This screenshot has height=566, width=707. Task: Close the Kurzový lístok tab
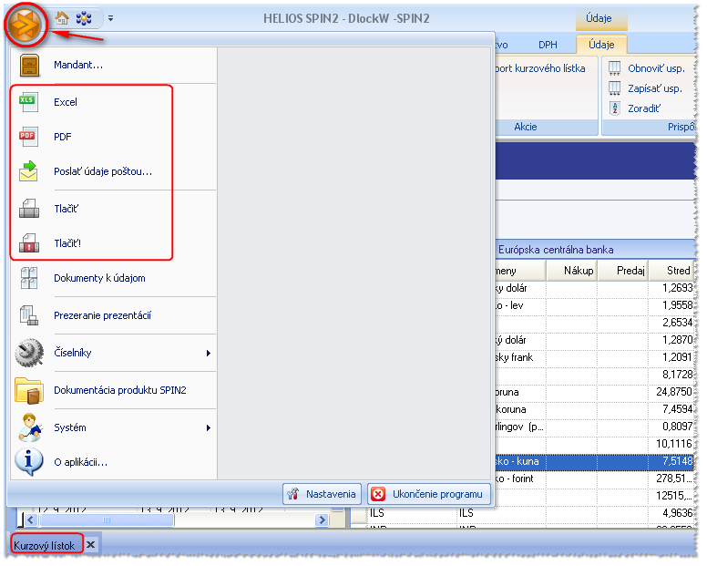[90, 545]
